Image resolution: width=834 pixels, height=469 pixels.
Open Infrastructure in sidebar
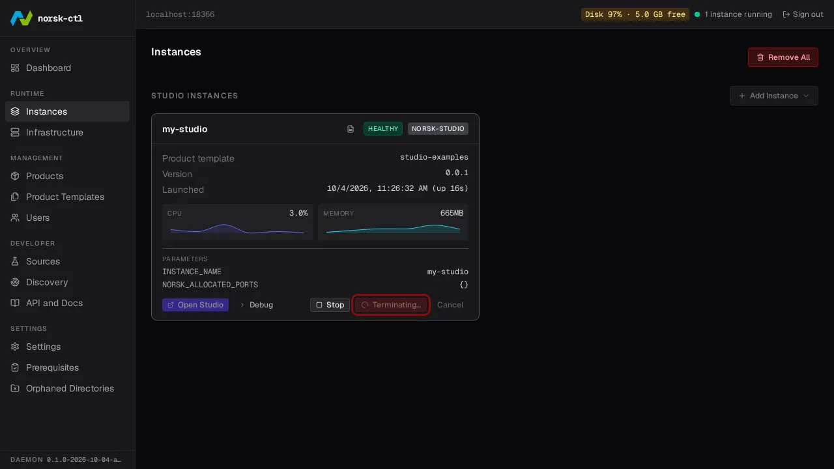click(x=67, y=132)
